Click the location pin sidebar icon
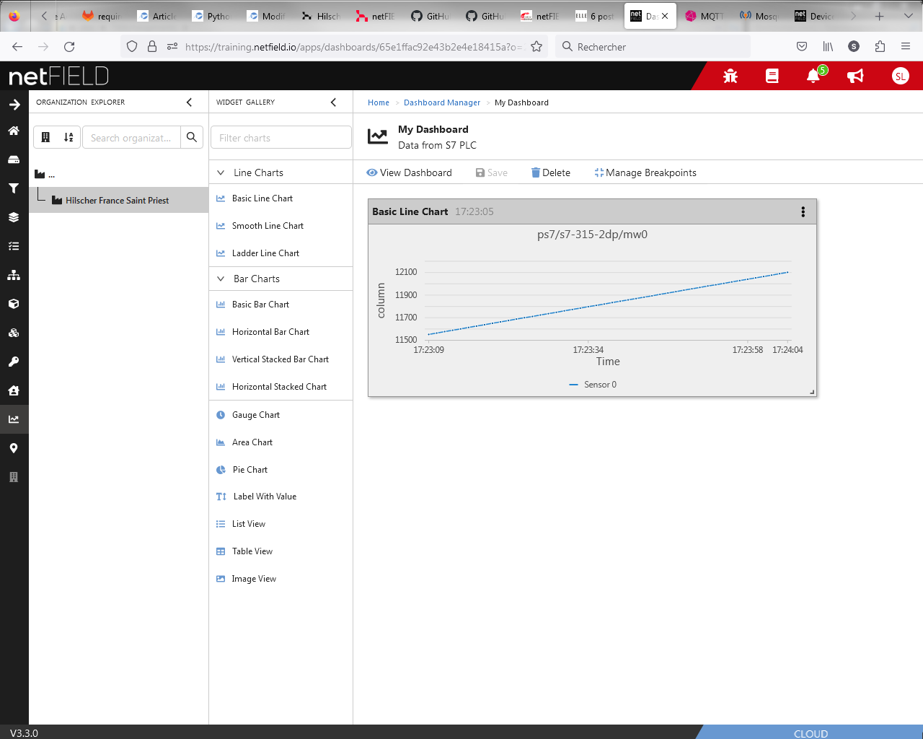 tap(14, 448)
